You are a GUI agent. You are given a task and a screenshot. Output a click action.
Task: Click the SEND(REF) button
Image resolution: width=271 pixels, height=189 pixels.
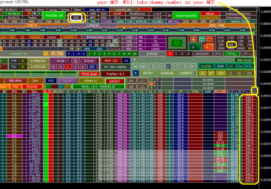tap(202, 54)
